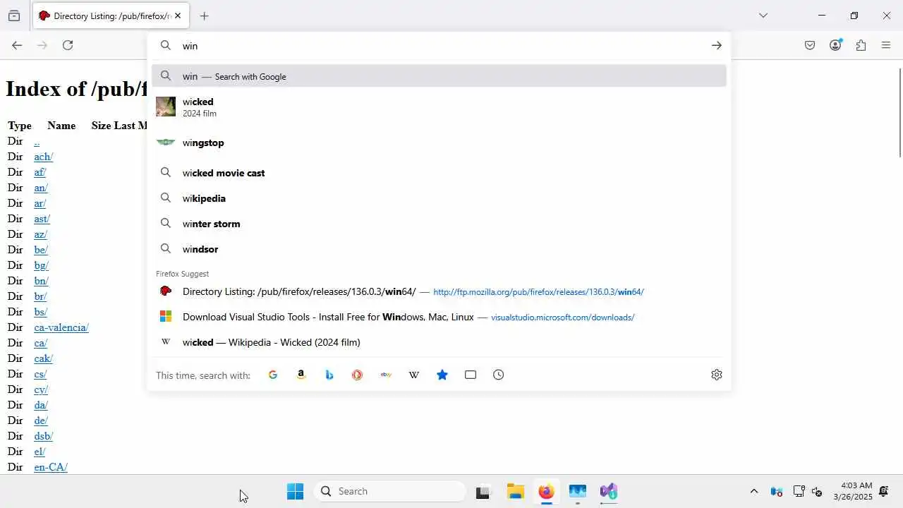
Task: Open the de/ directory
Action: (41, 421)
